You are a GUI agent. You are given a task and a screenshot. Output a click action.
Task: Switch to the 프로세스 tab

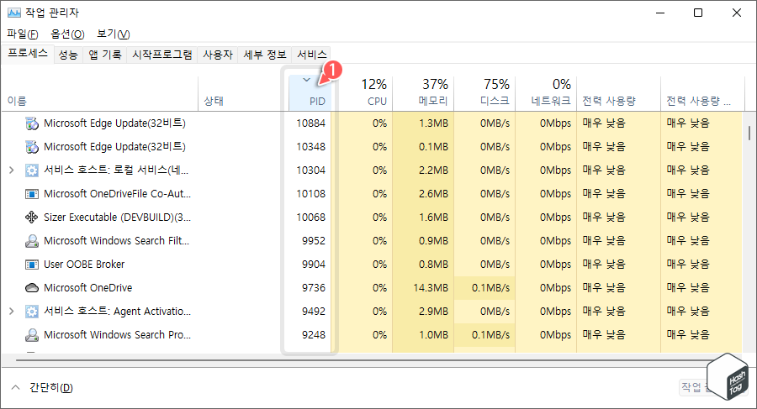click(x=28, y=53)
